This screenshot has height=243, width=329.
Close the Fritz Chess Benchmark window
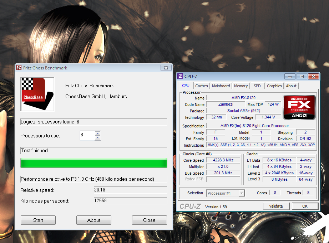166,68
